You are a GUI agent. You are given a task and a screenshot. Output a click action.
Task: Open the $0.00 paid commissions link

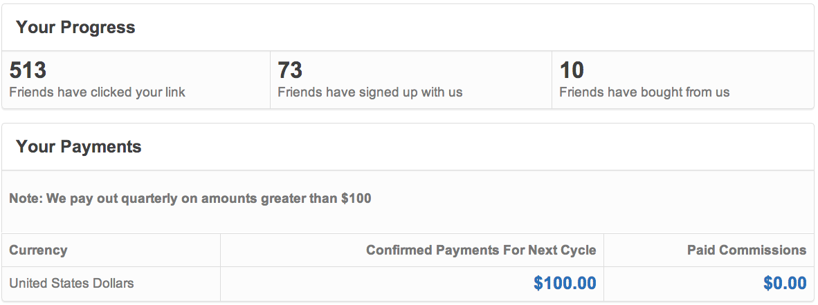pos(785,284)
